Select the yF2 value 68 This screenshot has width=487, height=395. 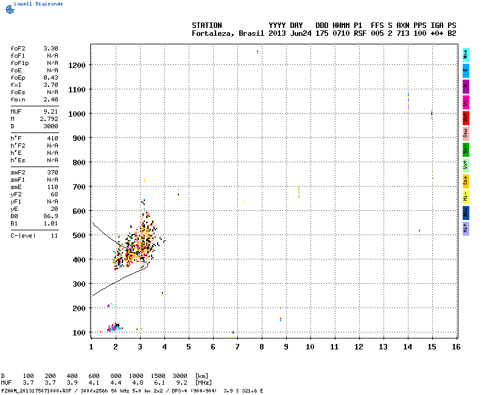pyautogui.click(x=54, y=194)
